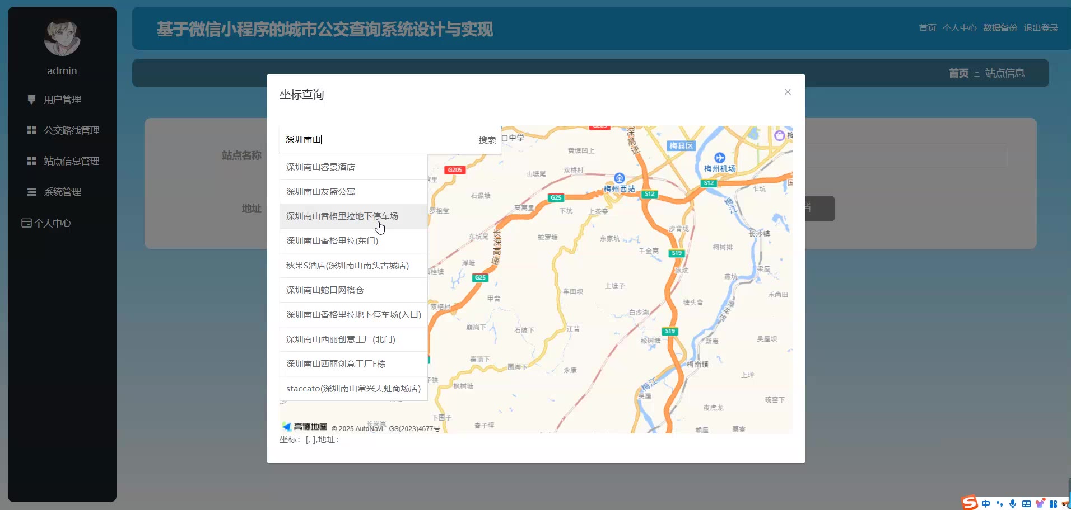This screenshot has width=1071, height=510.
Task: Open 公交路线管理 in the sidebar
Action: [62, 130]
